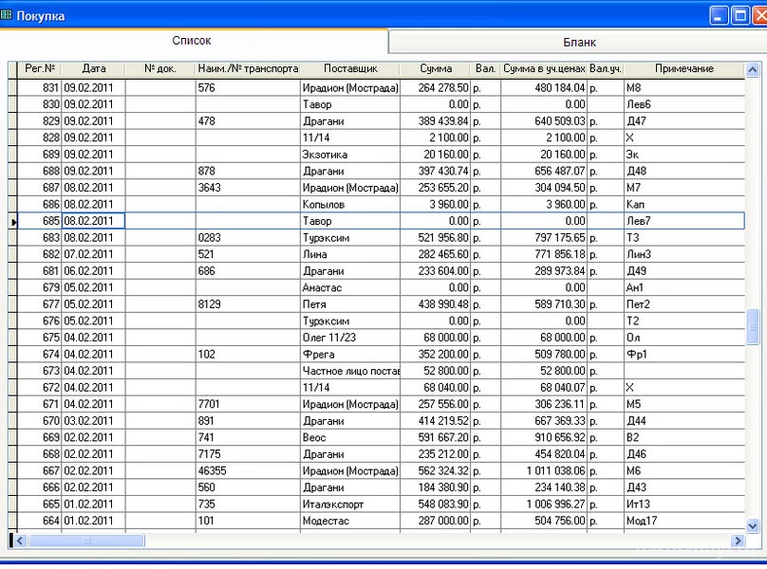767x569 pixels.
Task: Click the Сумма column header
Action: (436, 69)
